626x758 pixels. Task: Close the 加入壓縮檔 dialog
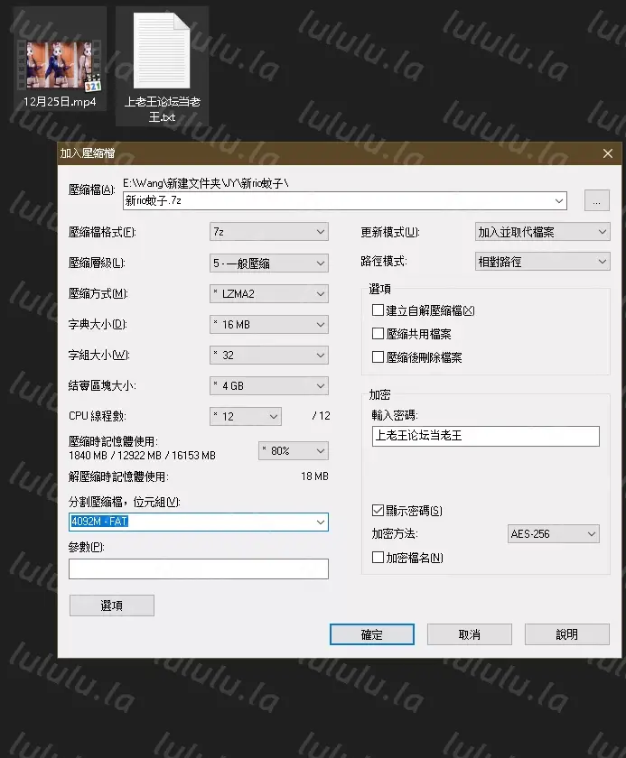[x=608, y=153]
